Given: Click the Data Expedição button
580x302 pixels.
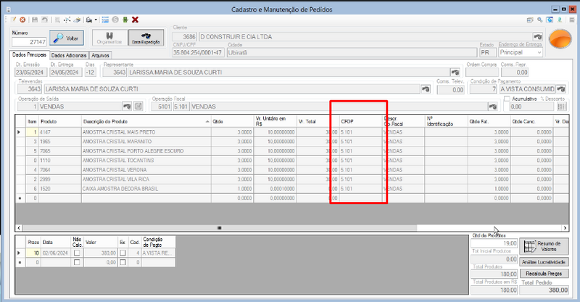Looking at the screenshot, I should click(146, 38).
